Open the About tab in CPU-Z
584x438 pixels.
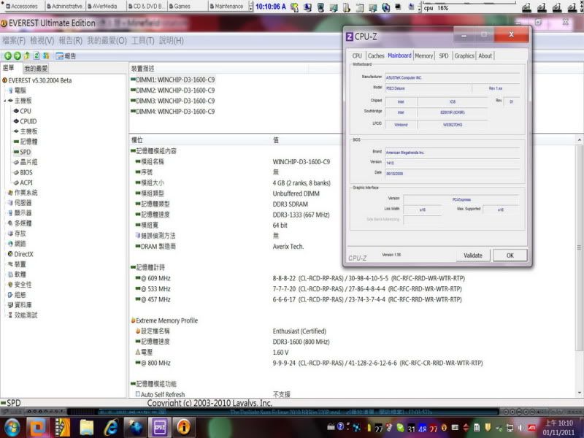point(485,56)
